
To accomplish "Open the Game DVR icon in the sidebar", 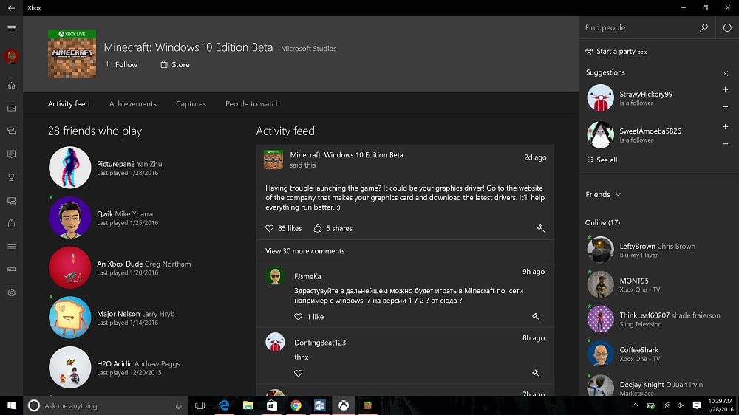I will tap(11, 201).
